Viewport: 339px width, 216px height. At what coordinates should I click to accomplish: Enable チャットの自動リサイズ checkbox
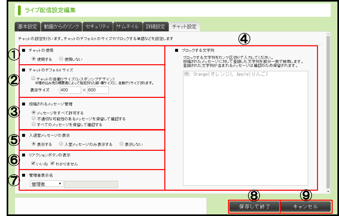click(x=33, y=78)
